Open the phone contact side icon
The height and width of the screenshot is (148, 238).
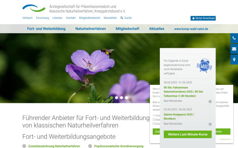tap(234, 38)
